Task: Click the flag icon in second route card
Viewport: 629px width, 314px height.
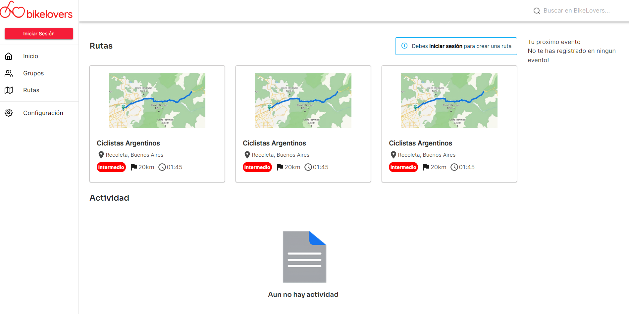Action: 280,167
